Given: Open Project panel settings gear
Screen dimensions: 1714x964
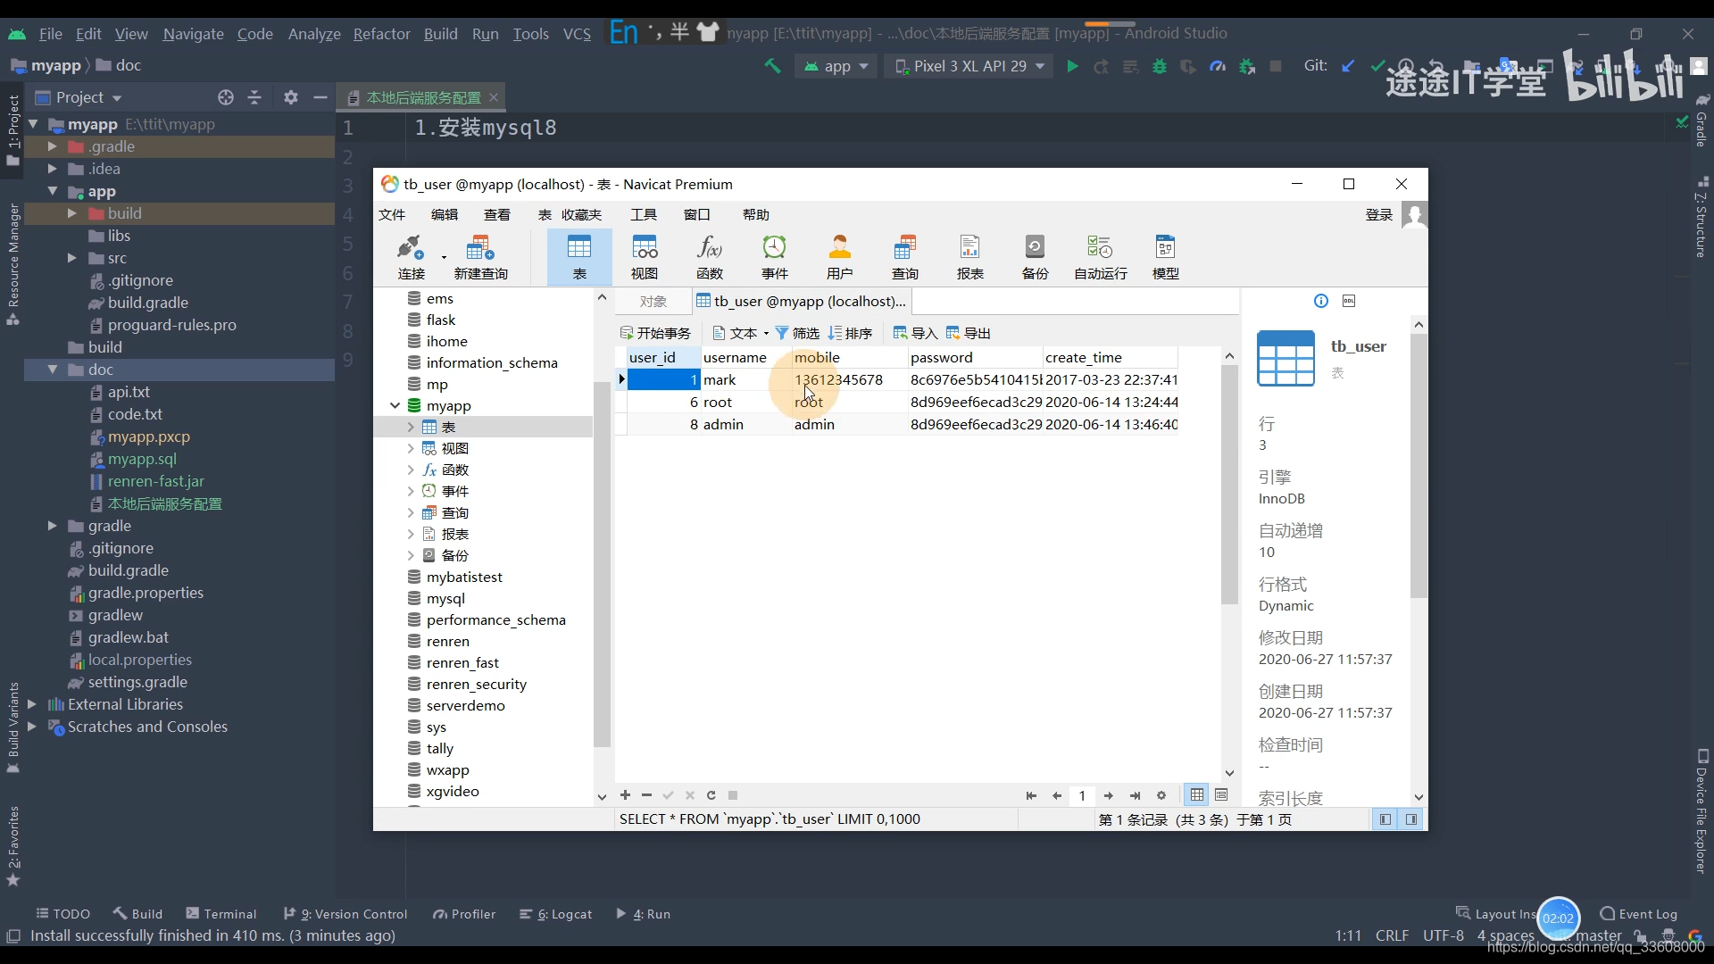Looking at the screenshot, I should [290, 97].
